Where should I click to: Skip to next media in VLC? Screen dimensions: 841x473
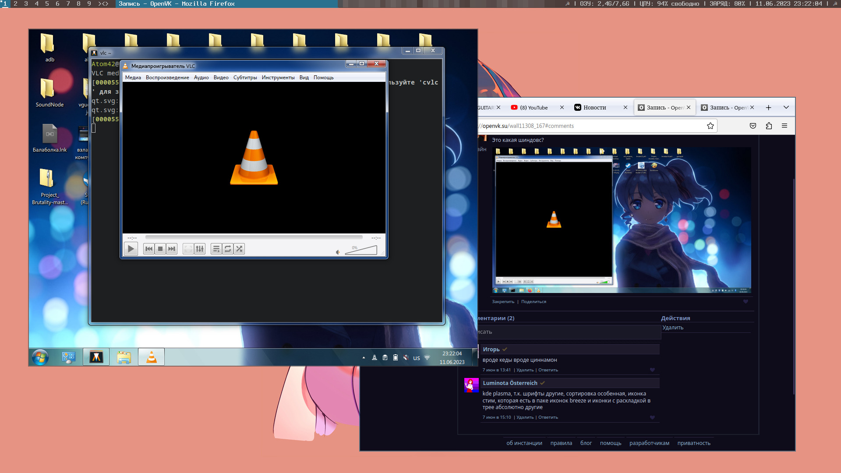coord(172,249)
